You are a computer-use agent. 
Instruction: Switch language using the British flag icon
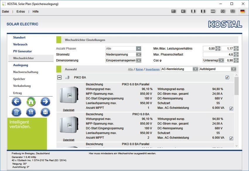pos(223,11)
